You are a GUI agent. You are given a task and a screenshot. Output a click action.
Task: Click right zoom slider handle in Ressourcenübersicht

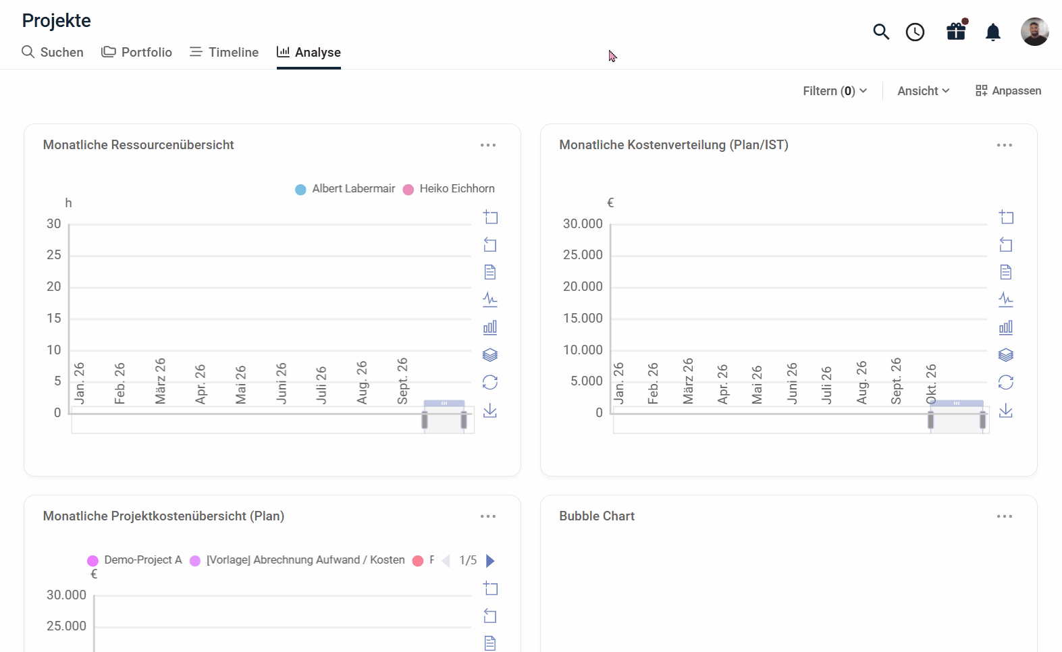464,420
